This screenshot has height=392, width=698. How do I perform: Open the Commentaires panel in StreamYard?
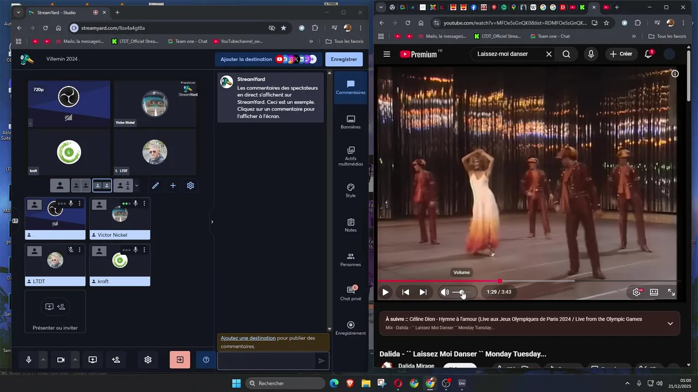click(351, 88)
